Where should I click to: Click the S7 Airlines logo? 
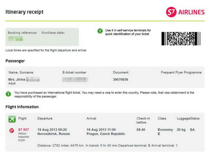click(x=185, y=12)
